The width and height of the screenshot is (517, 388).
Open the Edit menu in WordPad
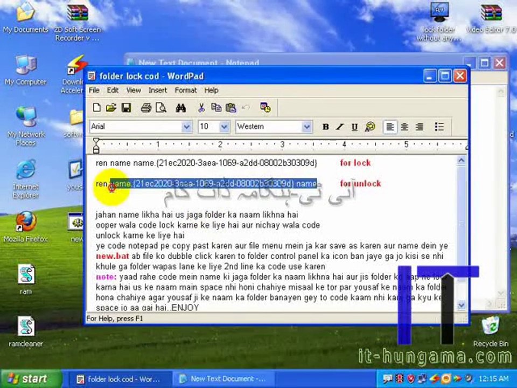113,91
